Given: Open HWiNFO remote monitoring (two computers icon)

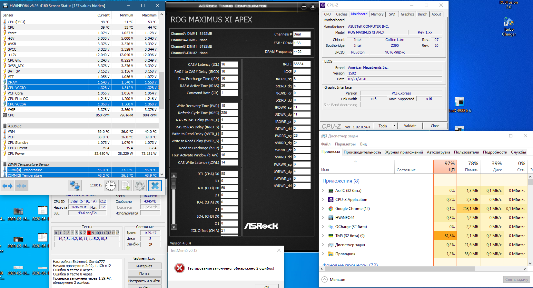Looking at the screenshot, I should pos(75,186).
